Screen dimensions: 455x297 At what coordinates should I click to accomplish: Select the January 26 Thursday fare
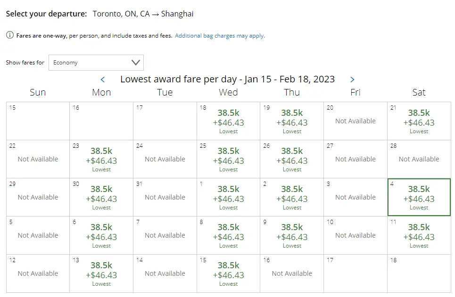[292, 160]
